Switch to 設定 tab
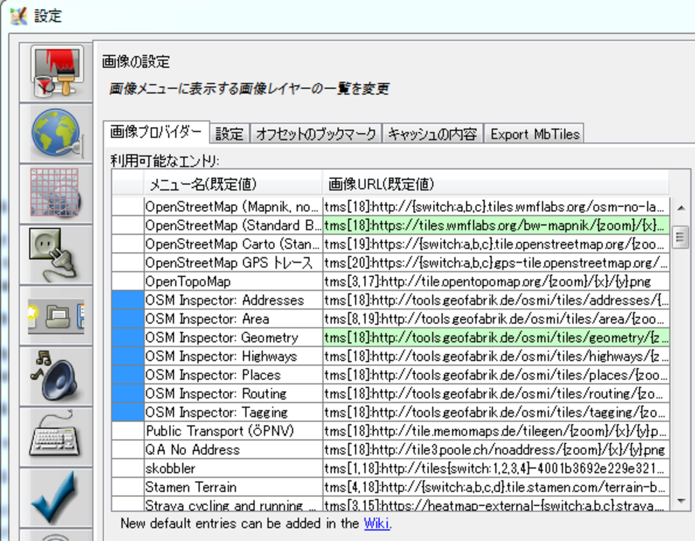This screenshot has height=541, width=695. pyautogui.click(x=229, y=134)
